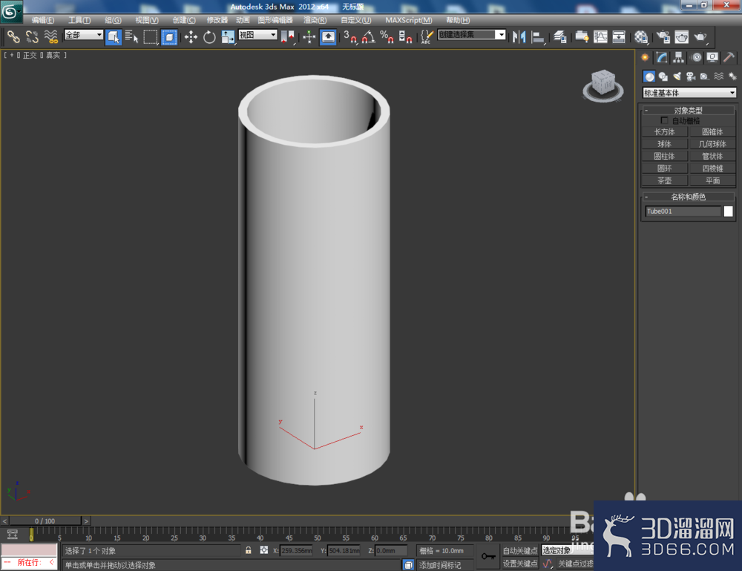Screen dimensions: 742x571
Task: Click the 圆锥体 cone button
Action: point(712,132)
